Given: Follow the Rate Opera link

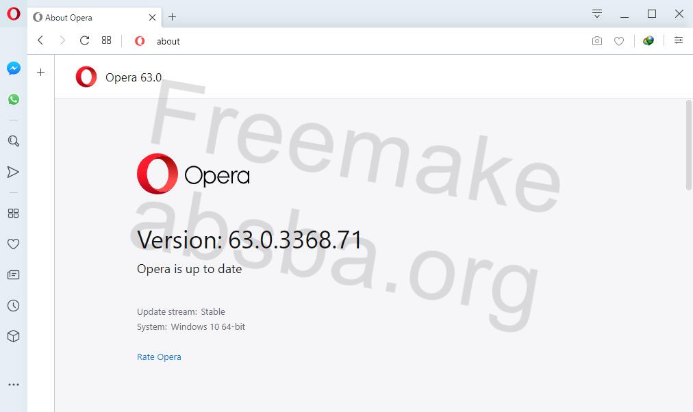Looking at the screenshot, I should tap(159, 357).
